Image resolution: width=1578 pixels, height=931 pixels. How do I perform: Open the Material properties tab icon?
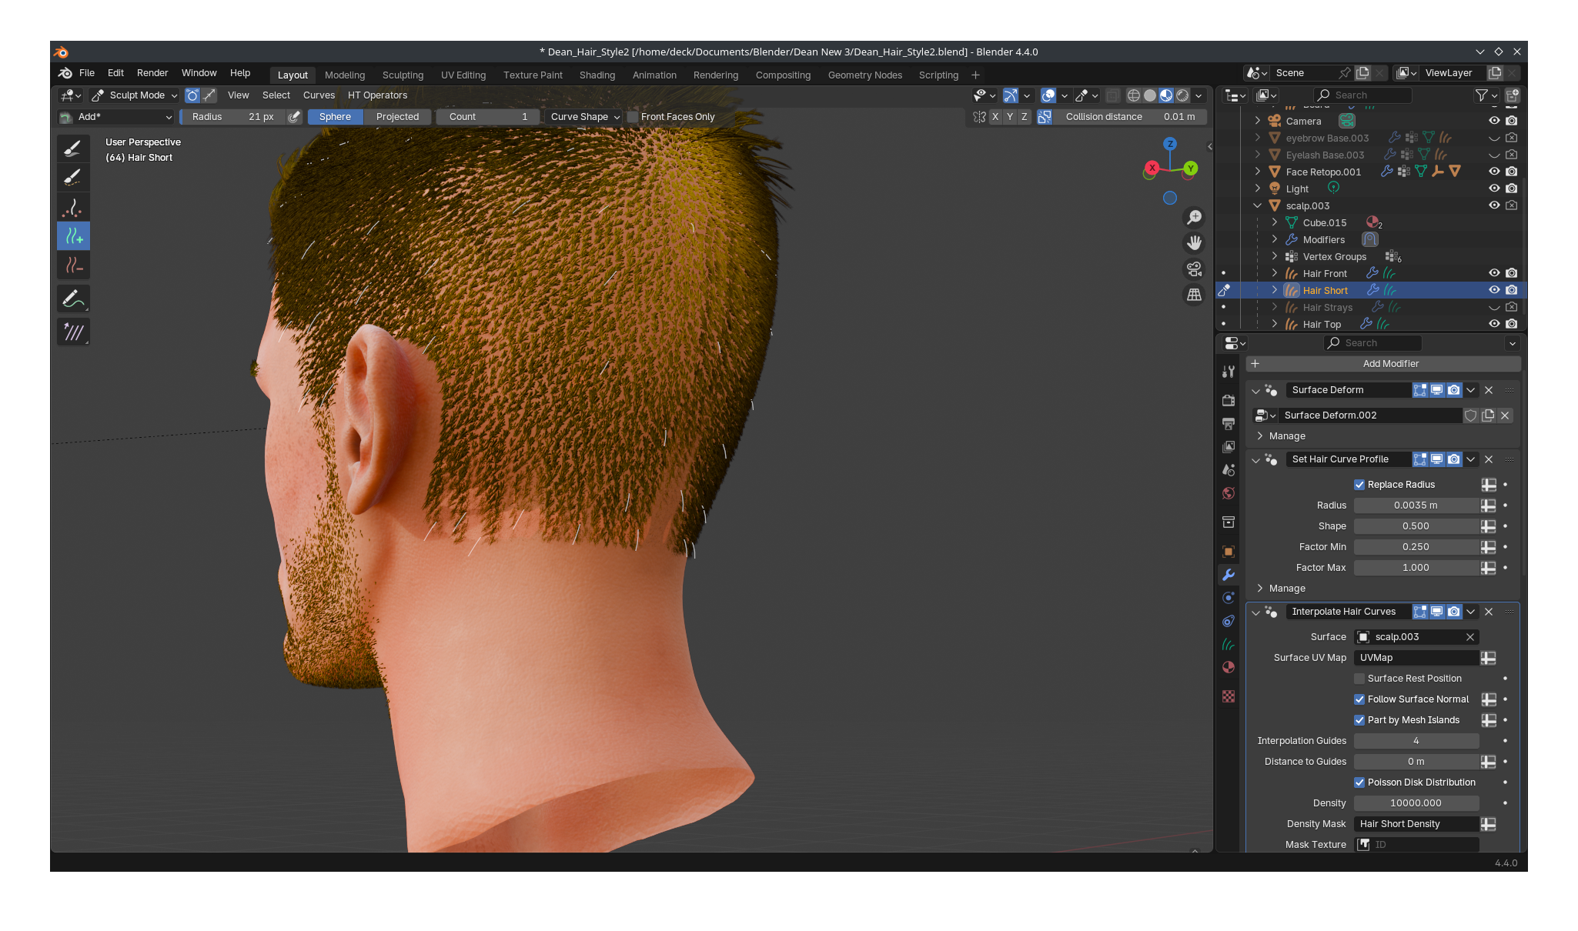click(1229, 667)
